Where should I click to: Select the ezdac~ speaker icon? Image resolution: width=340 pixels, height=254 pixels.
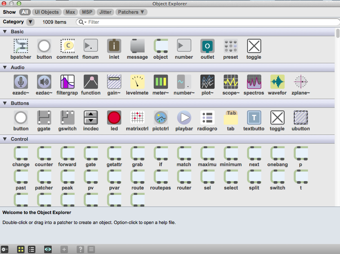coord(44,82)
